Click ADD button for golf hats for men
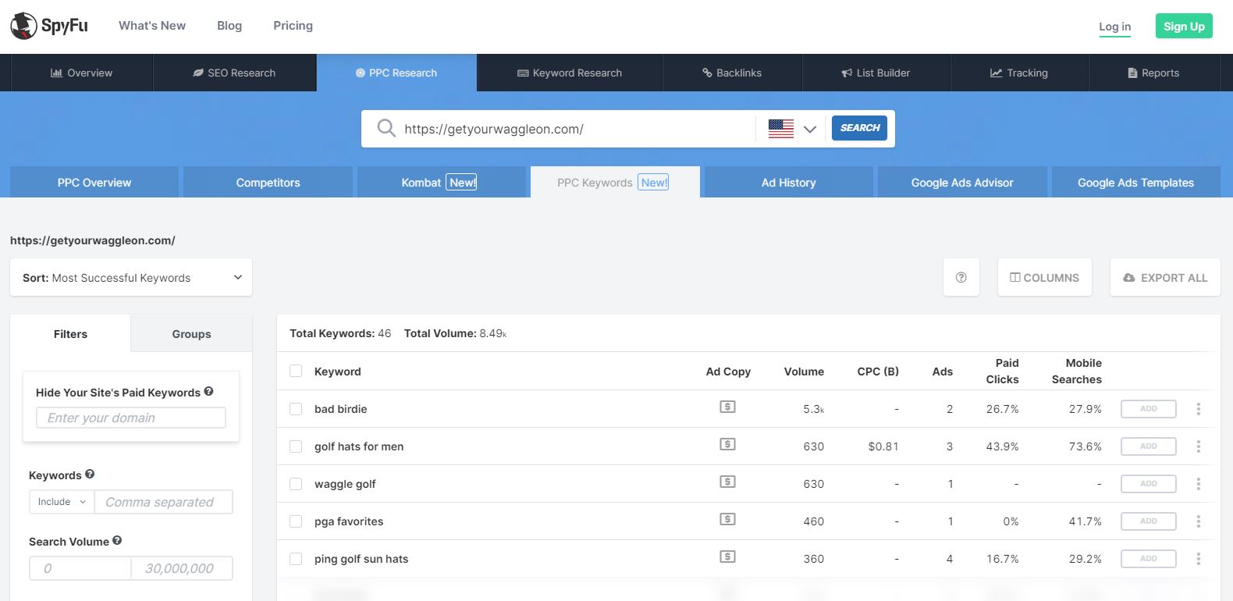 [1148, 446]
